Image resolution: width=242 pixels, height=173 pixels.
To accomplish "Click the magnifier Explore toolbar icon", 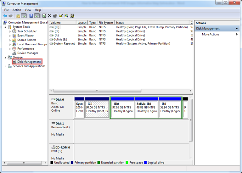I will [x=66, y=16].
